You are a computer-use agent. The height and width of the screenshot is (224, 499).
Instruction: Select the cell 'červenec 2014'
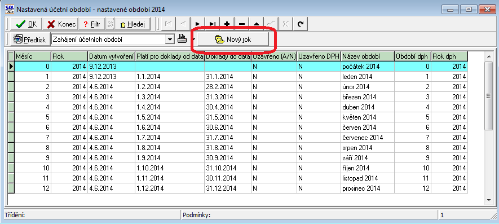[x=368, y=138]
